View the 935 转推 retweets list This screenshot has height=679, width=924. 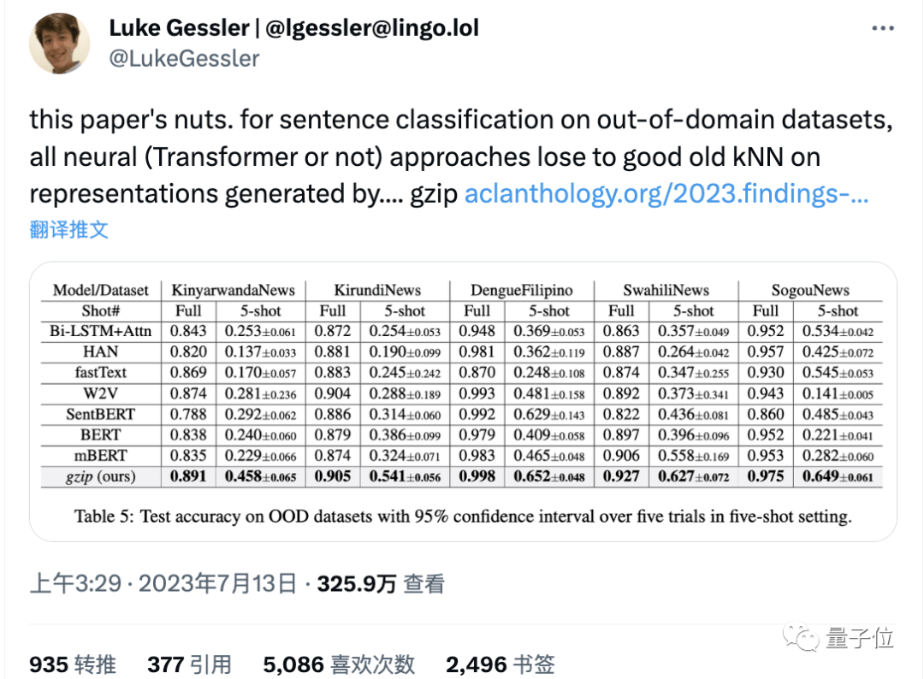(73, 664)
